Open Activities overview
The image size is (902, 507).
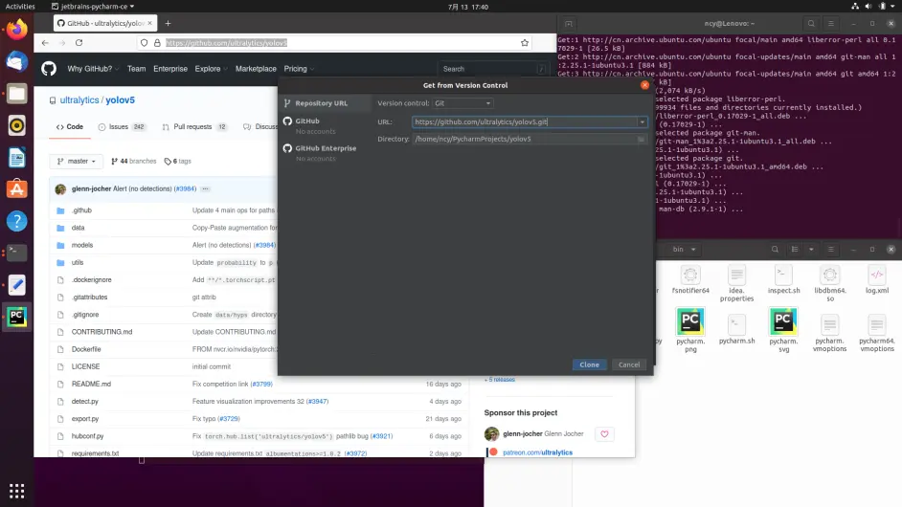point(20,7)
